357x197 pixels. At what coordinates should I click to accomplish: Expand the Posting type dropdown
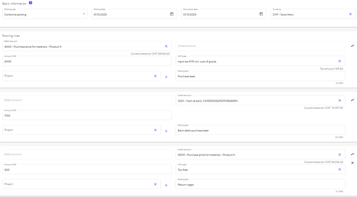coord(84,14)
